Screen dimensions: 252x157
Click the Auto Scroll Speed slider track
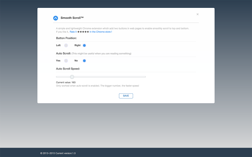tap(101, 77)
